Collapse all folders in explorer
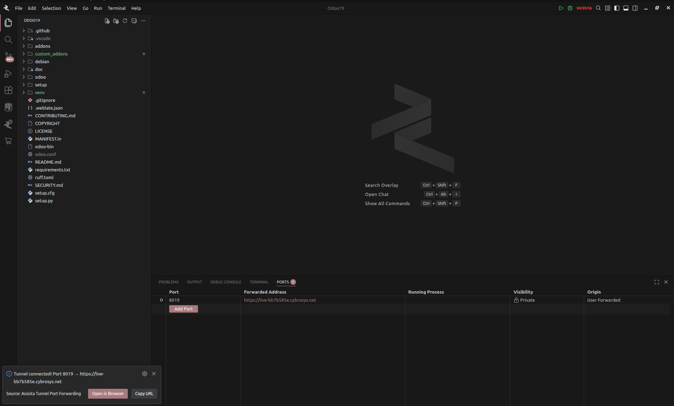The height and width of the screenshot is (406, 674). click(x=134, y=21)
